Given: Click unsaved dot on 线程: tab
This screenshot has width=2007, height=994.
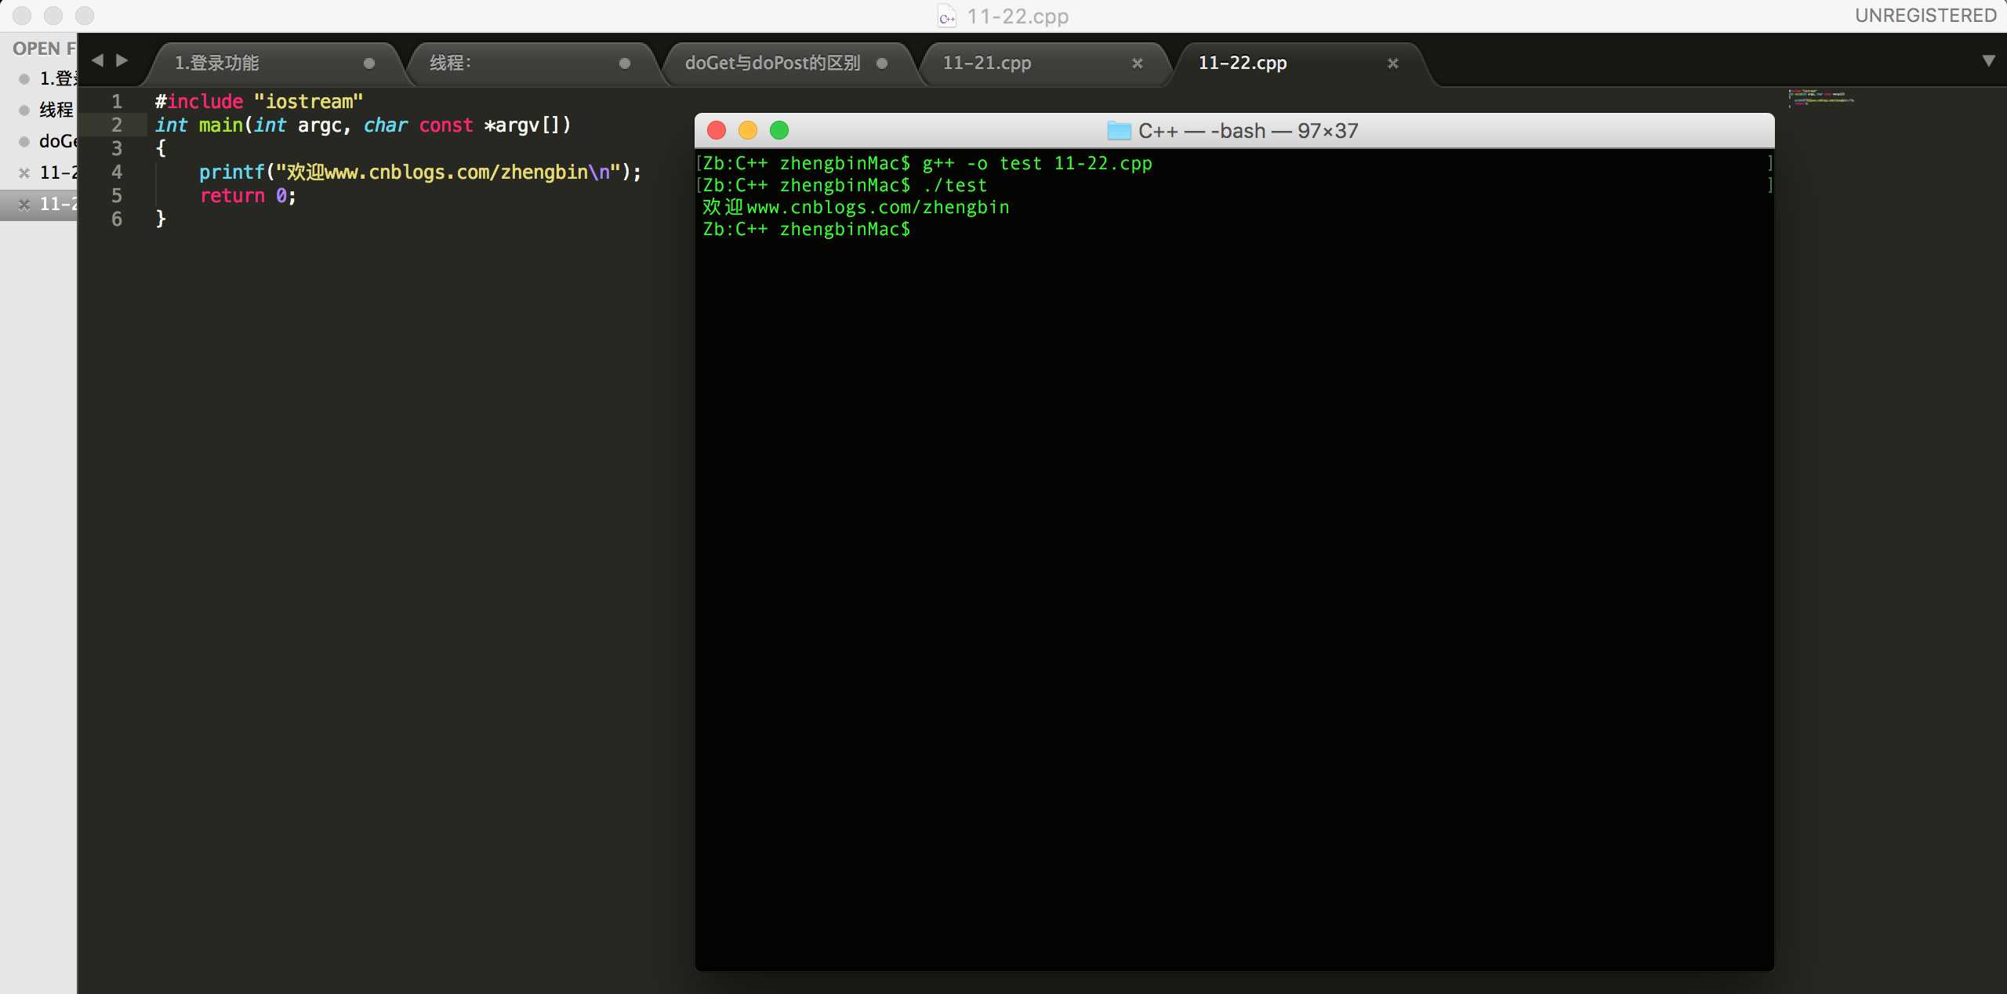Looking at the screenshot, I should pyautogui.click(x=625, y=63).
